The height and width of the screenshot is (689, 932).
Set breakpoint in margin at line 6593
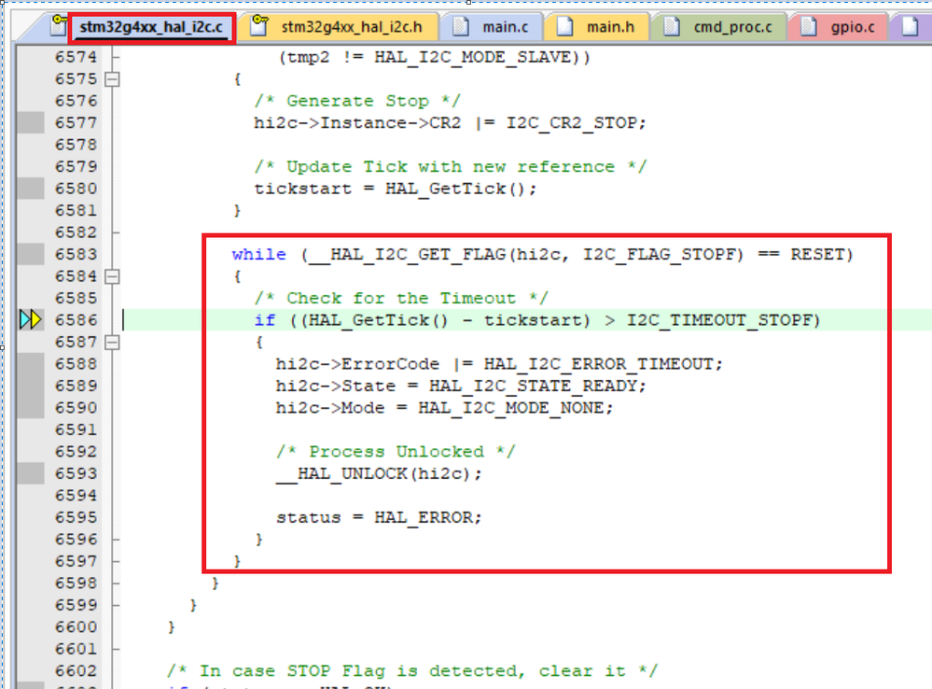[30, 473]
